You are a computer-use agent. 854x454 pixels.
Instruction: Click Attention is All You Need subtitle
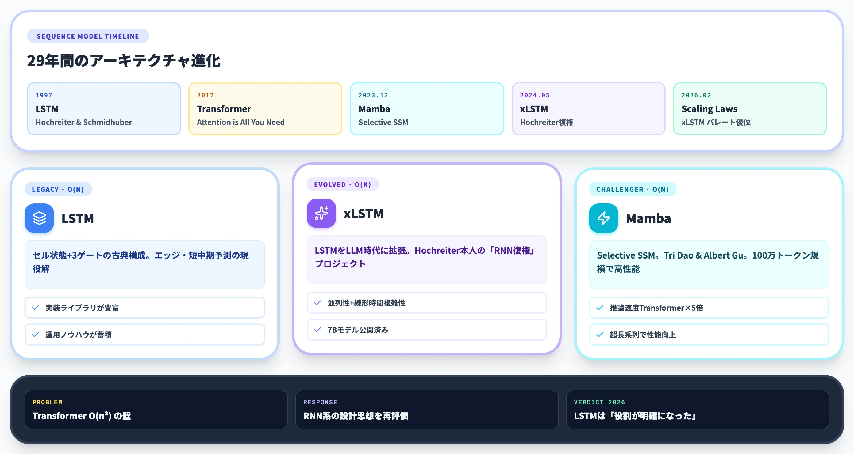241,122
